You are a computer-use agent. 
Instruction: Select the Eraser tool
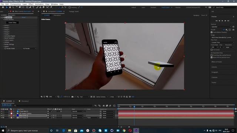pos(44,7)
